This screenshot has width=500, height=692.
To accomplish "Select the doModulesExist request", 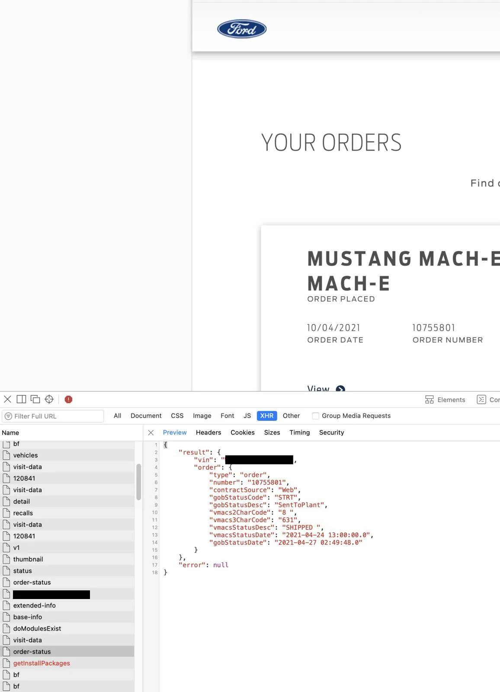I will click(67, 628).
